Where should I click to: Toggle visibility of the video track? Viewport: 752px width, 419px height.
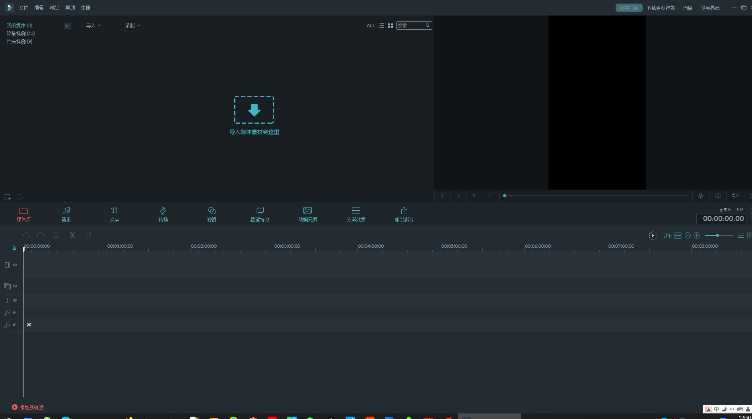coord(15,265)
